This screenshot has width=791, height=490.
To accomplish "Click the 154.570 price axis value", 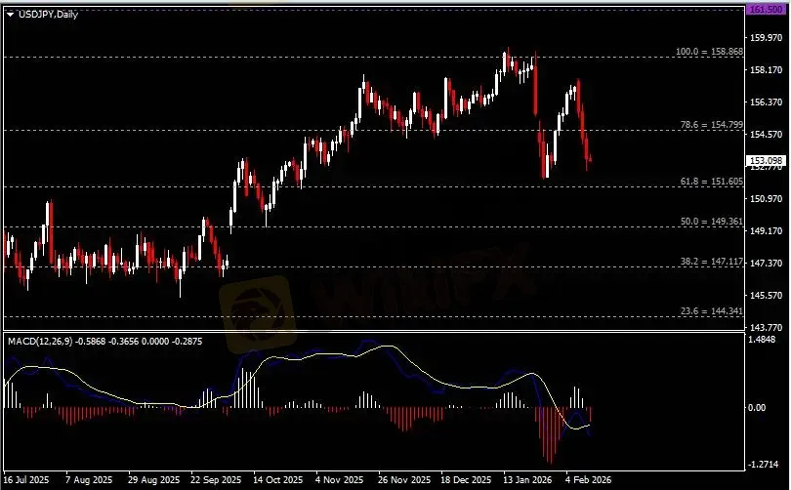I will click(766, 135).
